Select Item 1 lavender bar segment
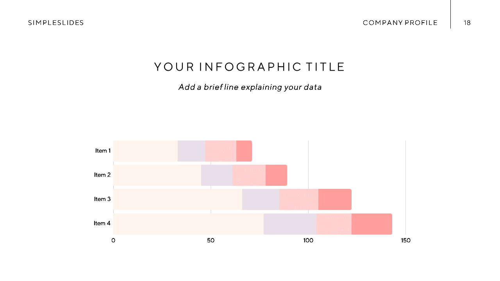The image size is (500, 281). [x=191, y=151]
